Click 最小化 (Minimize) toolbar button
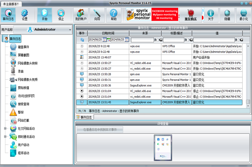The height and width of the screenshot is (167, 252). pyautogui.click(x=243, y=15)
